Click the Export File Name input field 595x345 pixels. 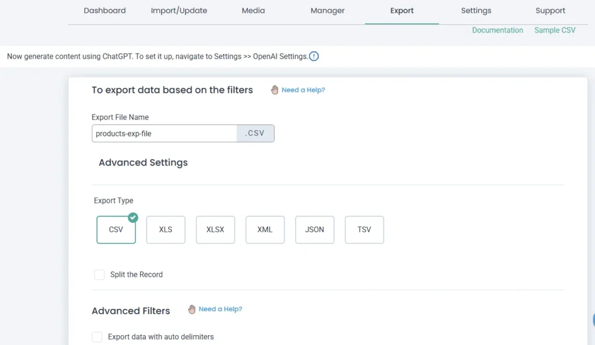click(x=164, y=134)
